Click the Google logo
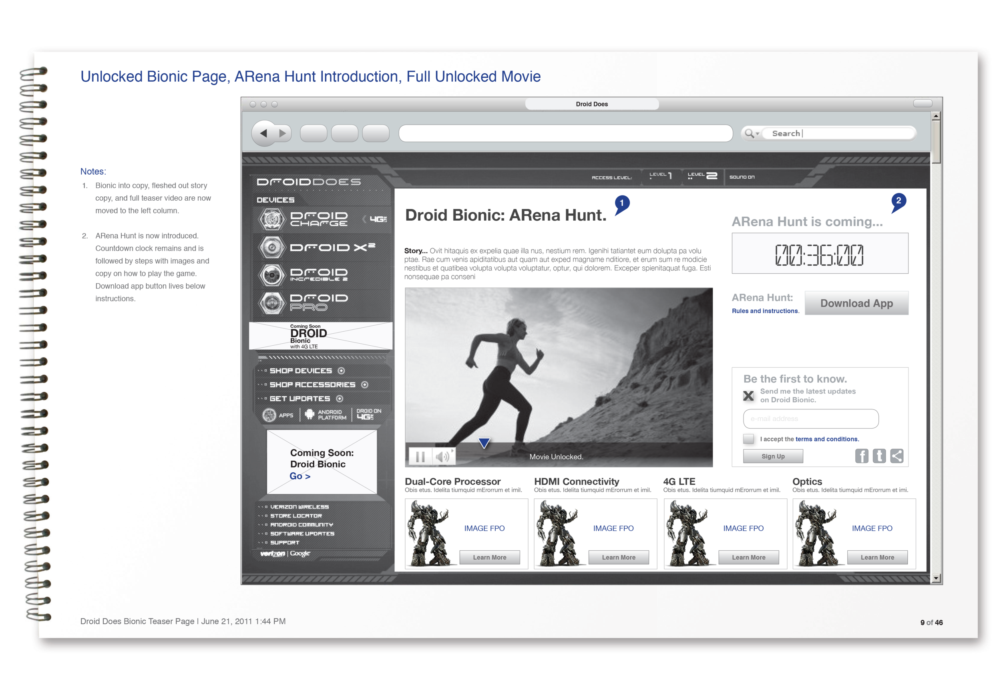The image size is (1001, 685). (300, 554)
